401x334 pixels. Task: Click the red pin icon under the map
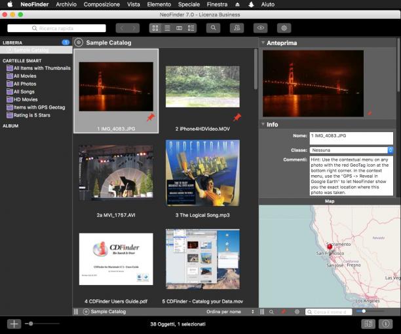pyautogui.click(x=284, y=312)
